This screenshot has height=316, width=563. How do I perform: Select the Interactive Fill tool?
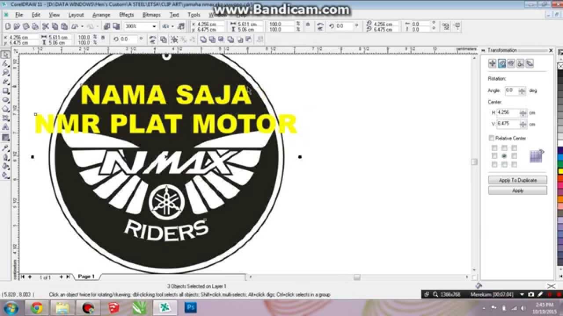[x=5, y=175]
